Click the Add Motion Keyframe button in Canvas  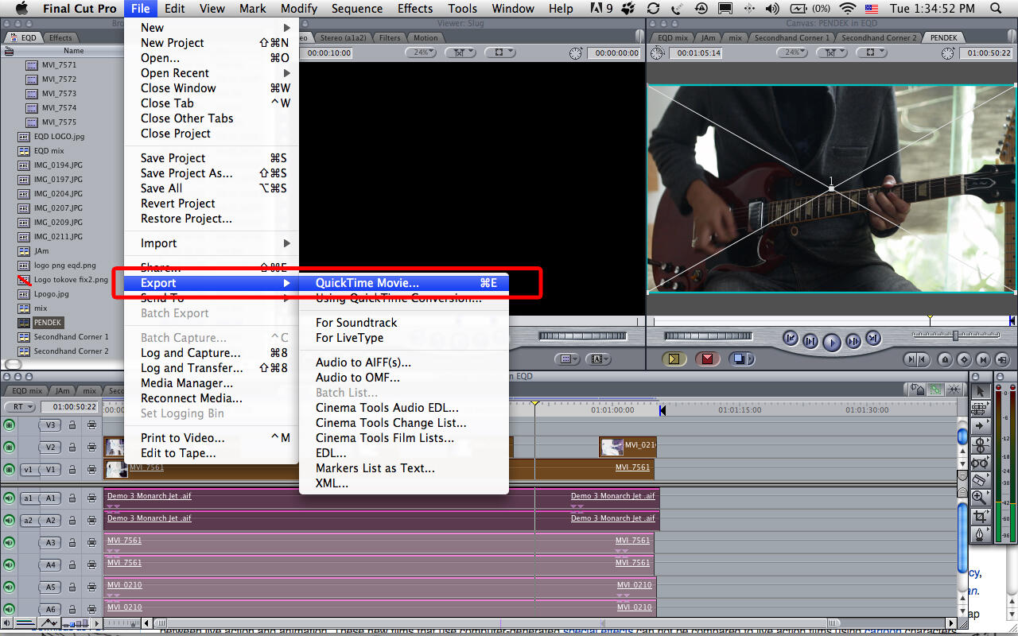pyautogui.click(x=964, y=359)
